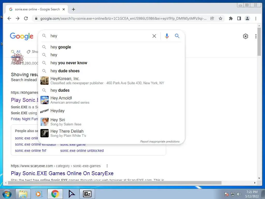The image size is (265, 199).
Task: Select HeyKorean, Inc. suggestion
Action: pyautogui.click(x=111, y=81)
